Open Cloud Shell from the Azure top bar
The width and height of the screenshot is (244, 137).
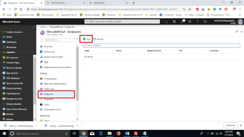(167, 22)
